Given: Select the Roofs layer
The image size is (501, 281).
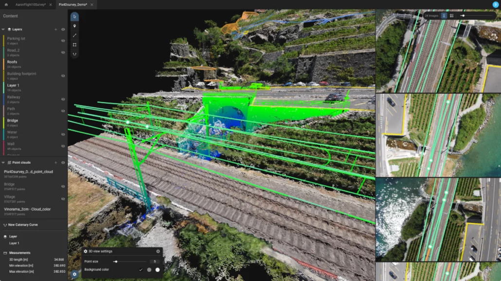Looking at the screenshot, I should pos(13,62).
